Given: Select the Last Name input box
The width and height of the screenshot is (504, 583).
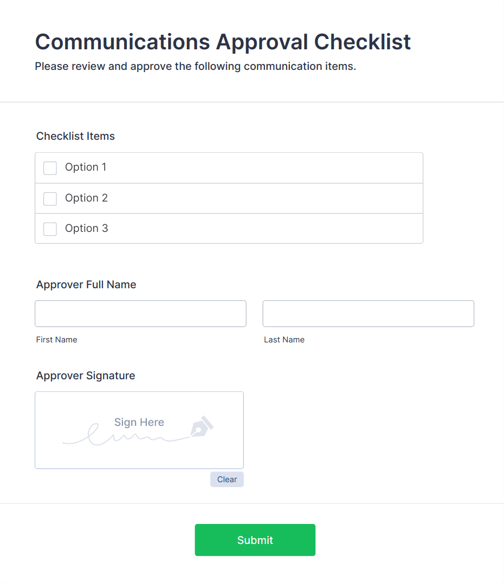Looking at the screenshot, I should [x=368, y=313].
